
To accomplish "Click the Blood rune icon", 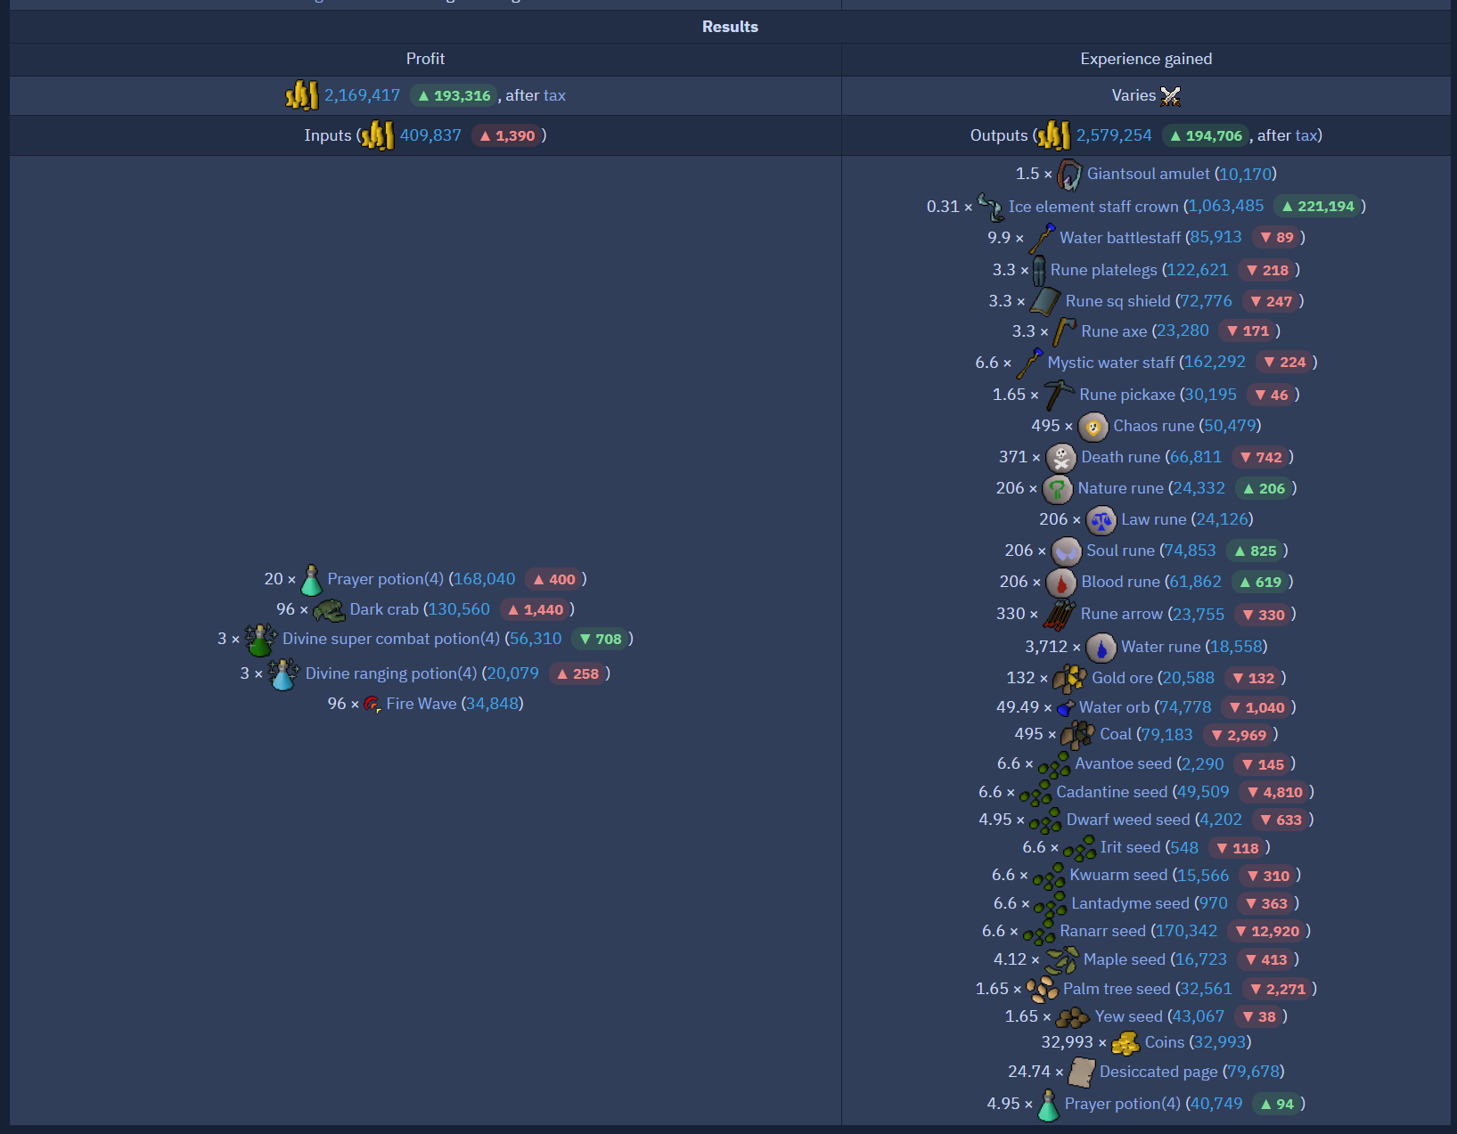I will click(1060, 583).
